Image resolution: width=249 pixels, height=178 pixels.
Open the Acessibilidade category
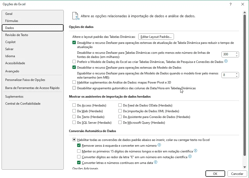33,63
